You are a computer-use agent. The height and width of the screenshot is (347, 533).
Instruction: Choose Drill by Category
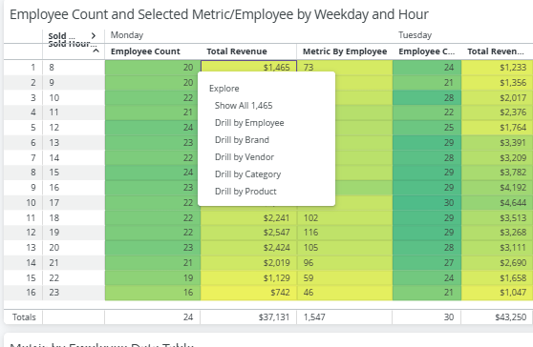click(x=247, y=174)
